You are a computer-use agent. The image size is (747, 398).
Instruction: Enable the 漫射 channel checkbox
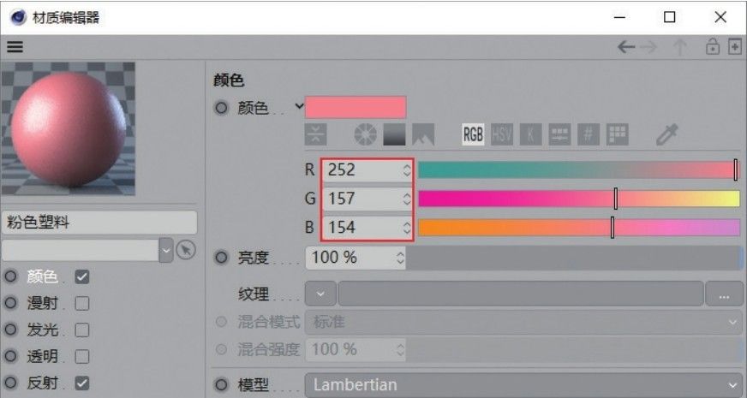click(82, 303)
